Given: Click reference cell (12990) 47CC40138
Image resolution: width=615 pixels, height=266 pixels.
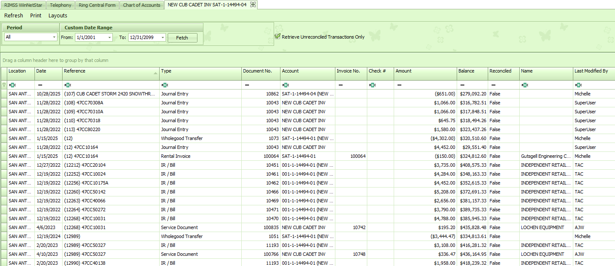Looking at the screenshot, I should click(111, 263).
